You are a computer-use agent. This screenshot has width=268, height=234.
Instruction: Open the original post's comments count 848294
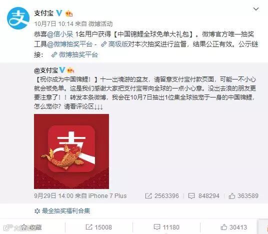coord(203,196)
